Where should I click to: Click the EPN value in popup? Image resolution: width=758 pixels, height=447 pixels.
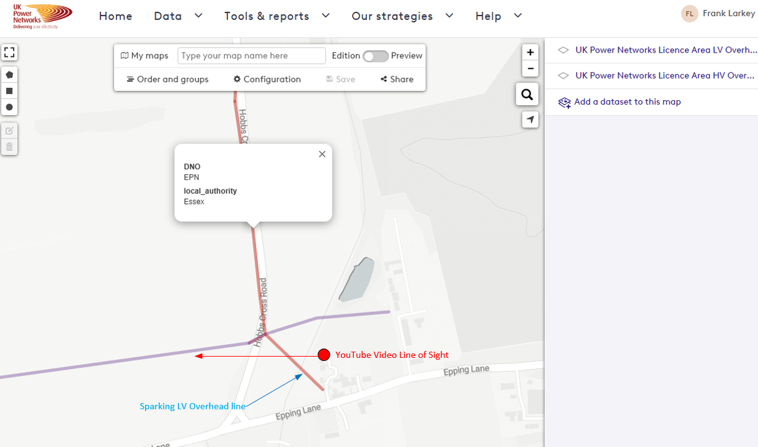pos(192,177)
